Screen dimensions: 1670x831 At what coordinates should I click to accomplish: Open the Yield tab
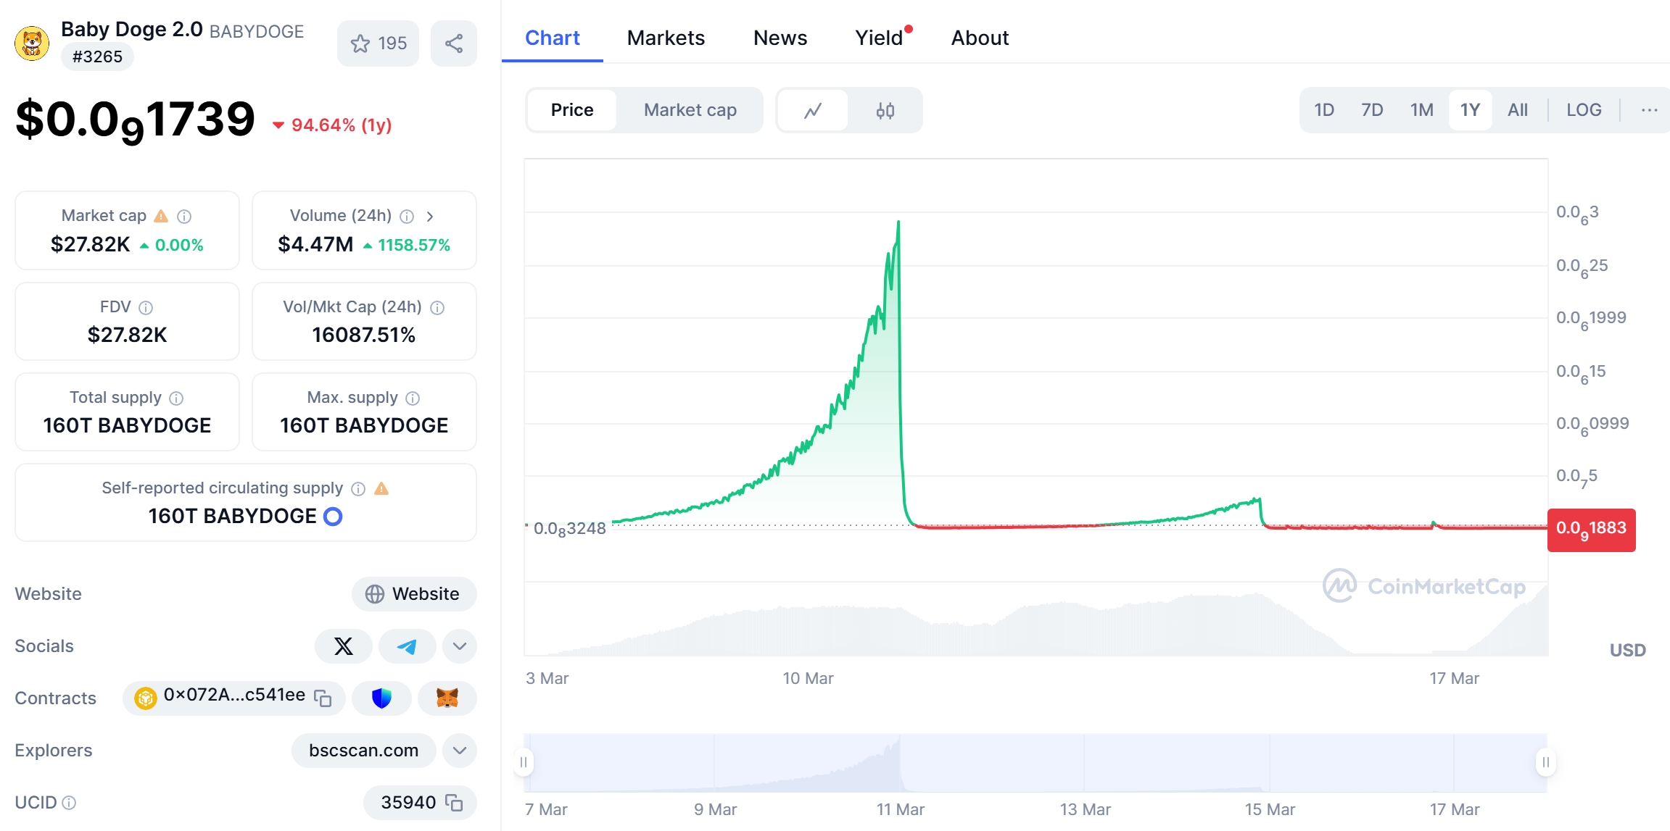pos(879,38)
